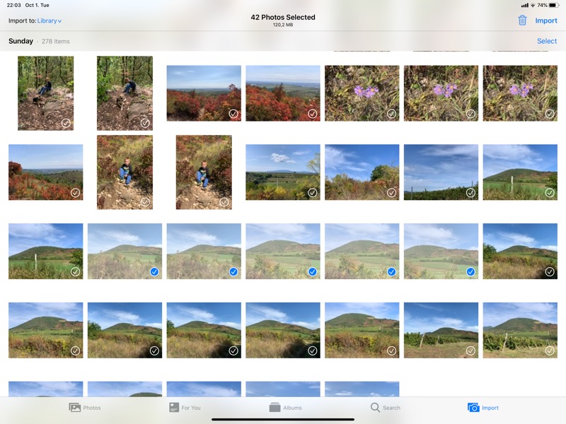Open the hill with white post photo left of the faded photos
Screen dimensions: 566x424
45,251
